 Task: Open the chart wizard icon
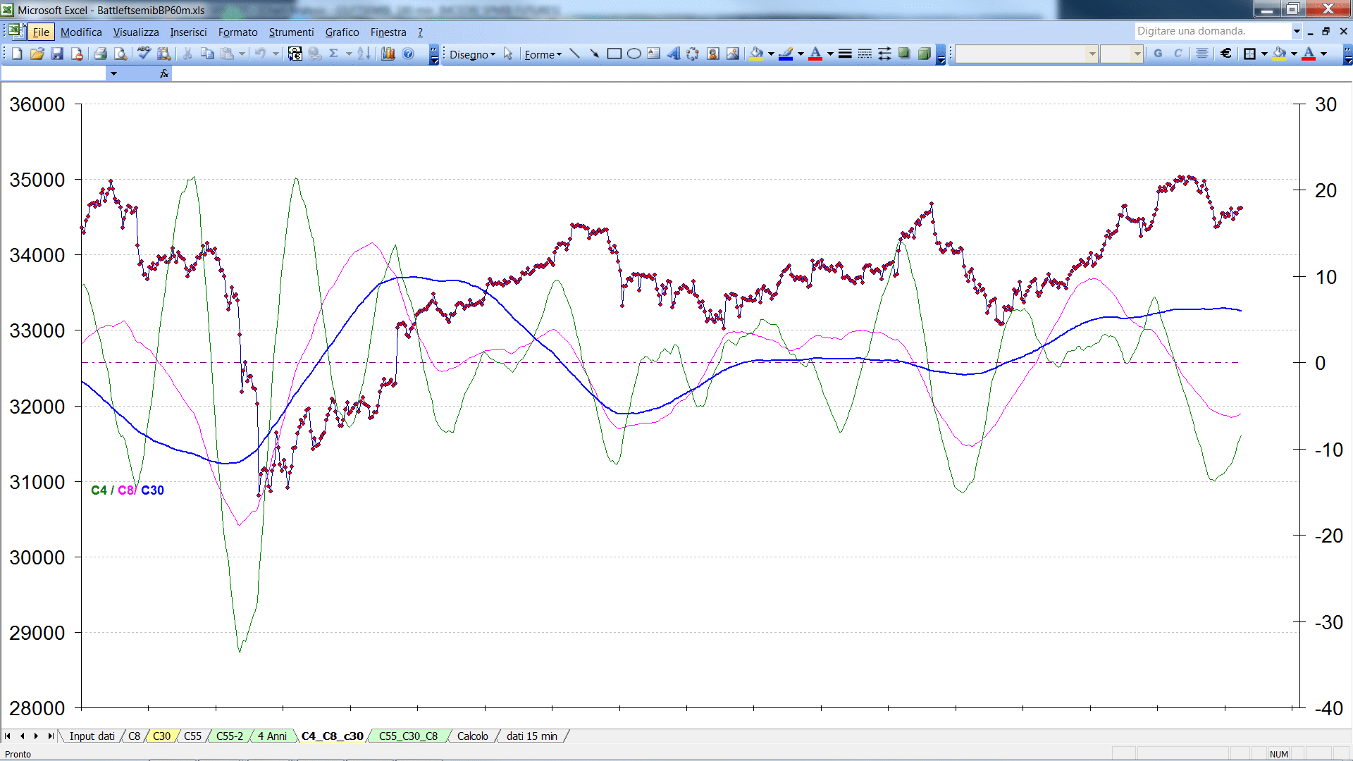point(388,54)
